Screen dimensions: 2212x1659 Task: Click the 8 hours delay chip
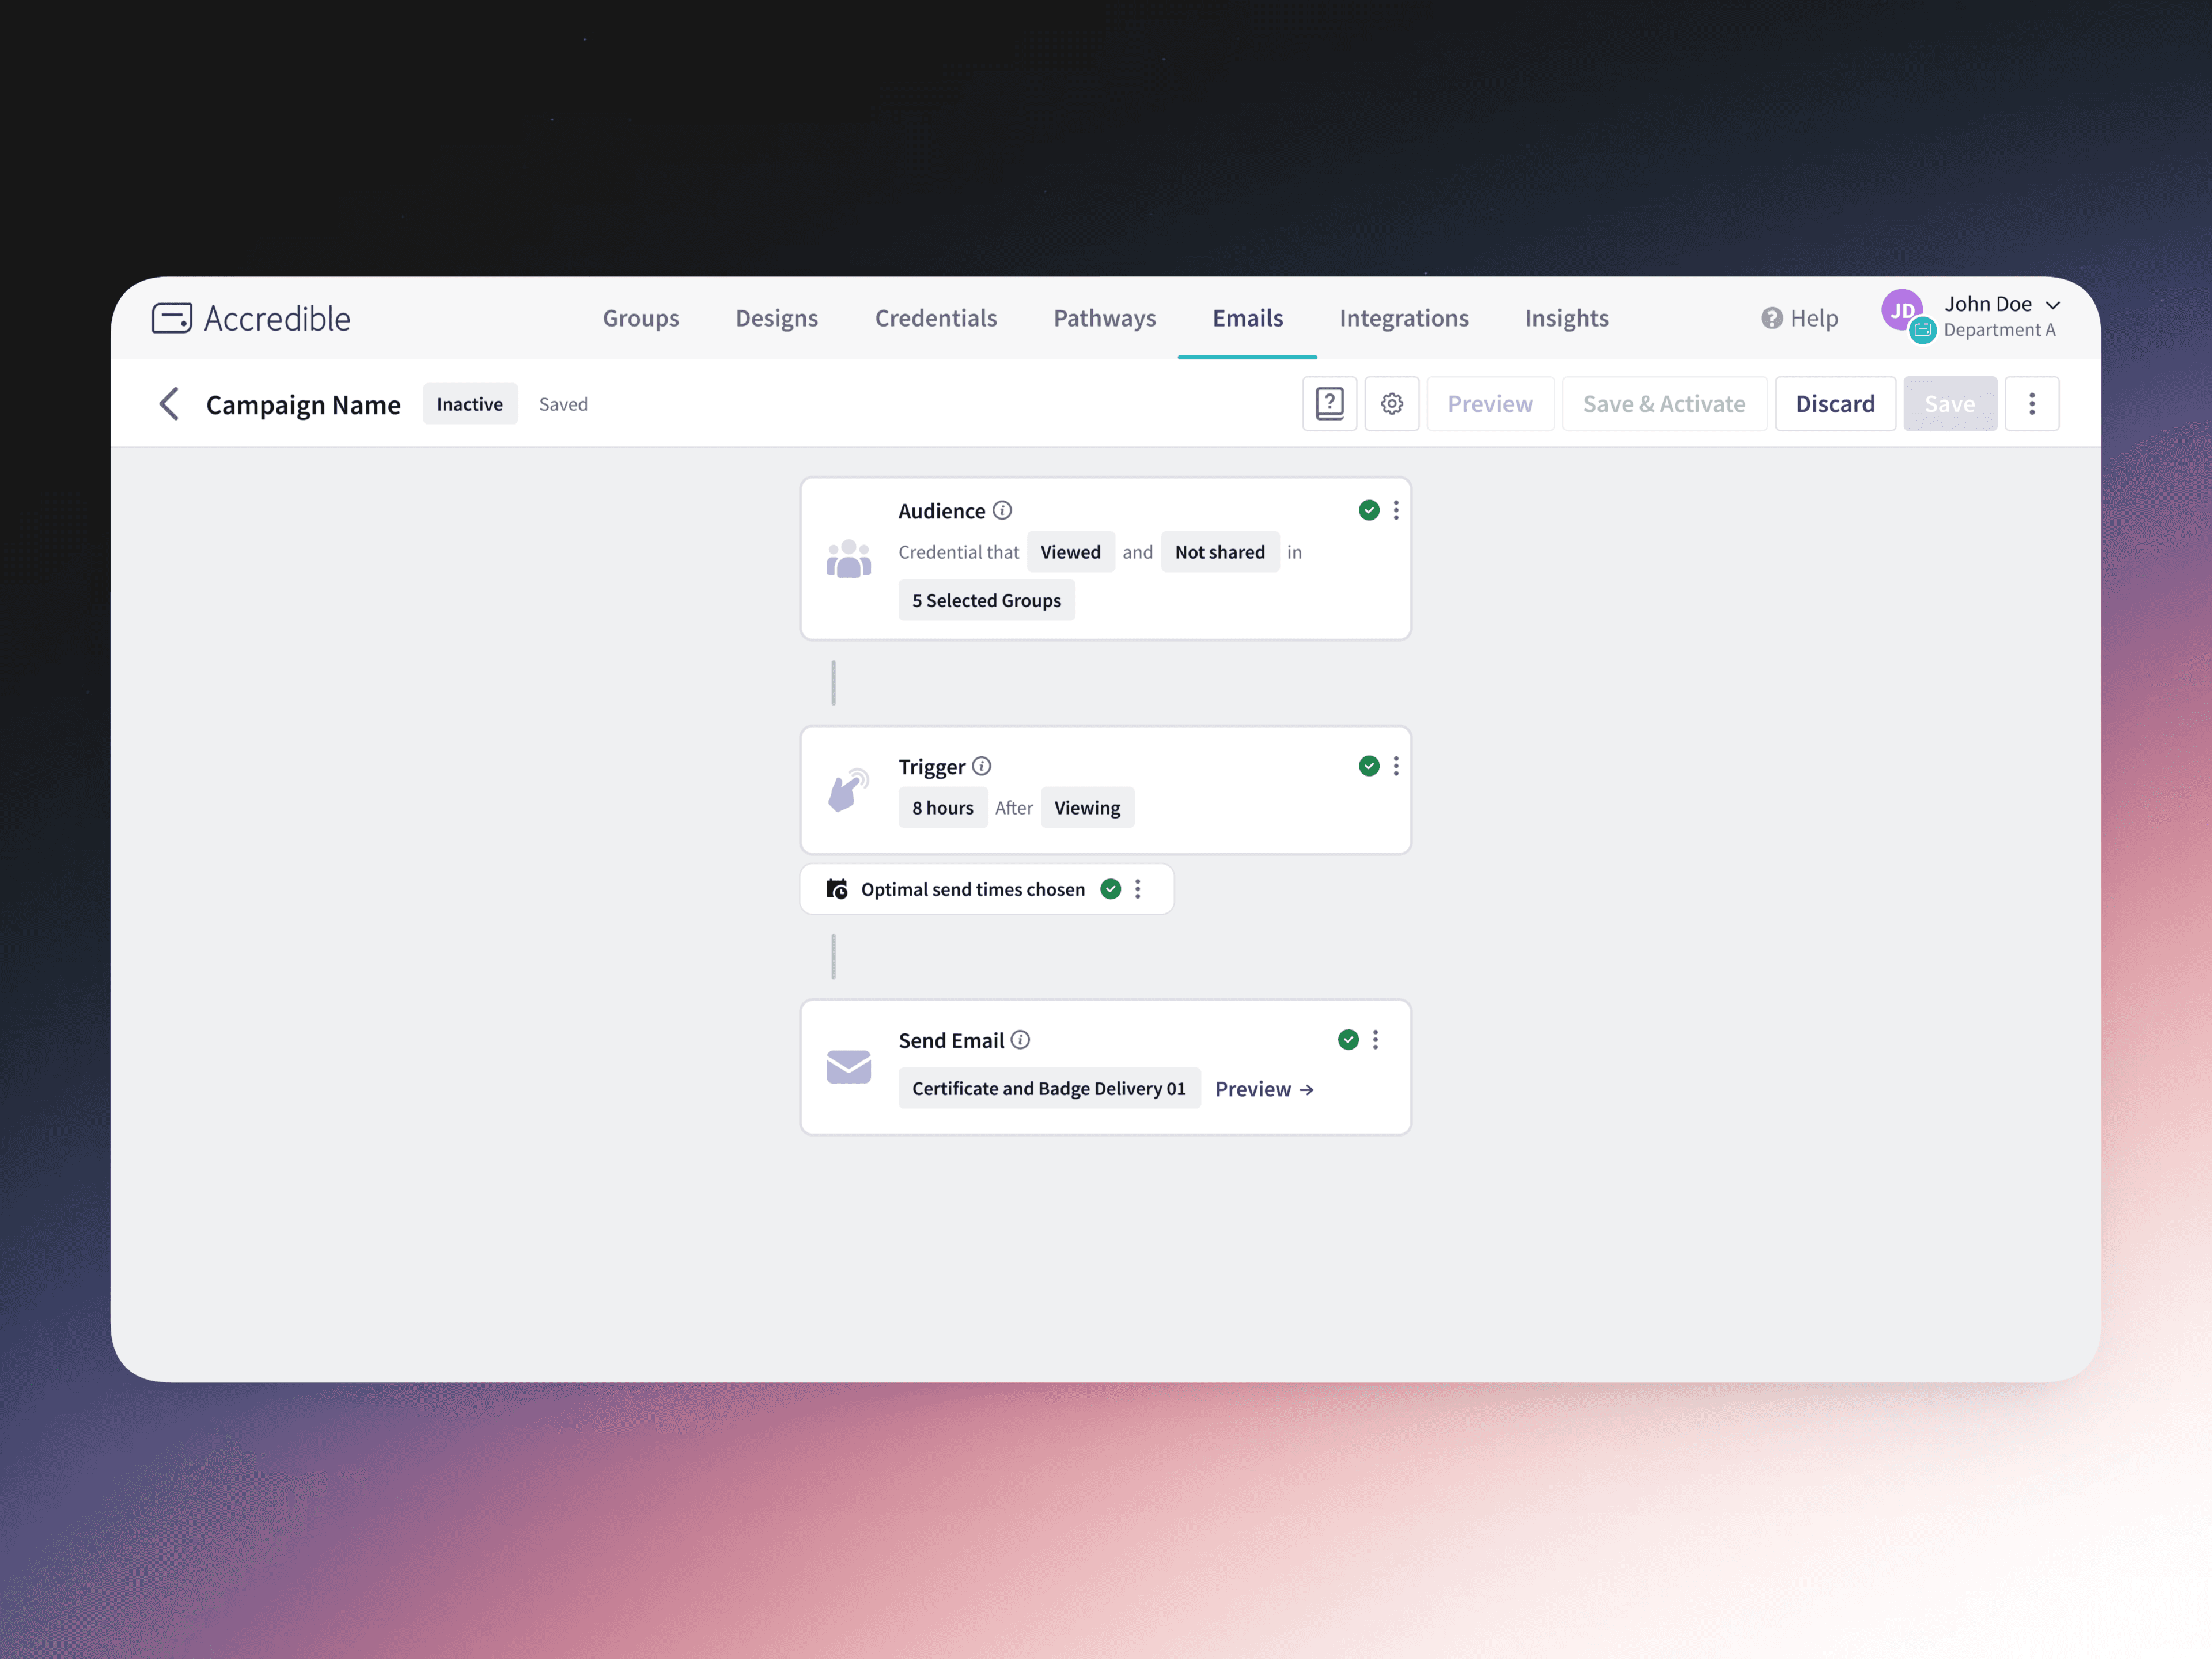[x=942, y=808]
